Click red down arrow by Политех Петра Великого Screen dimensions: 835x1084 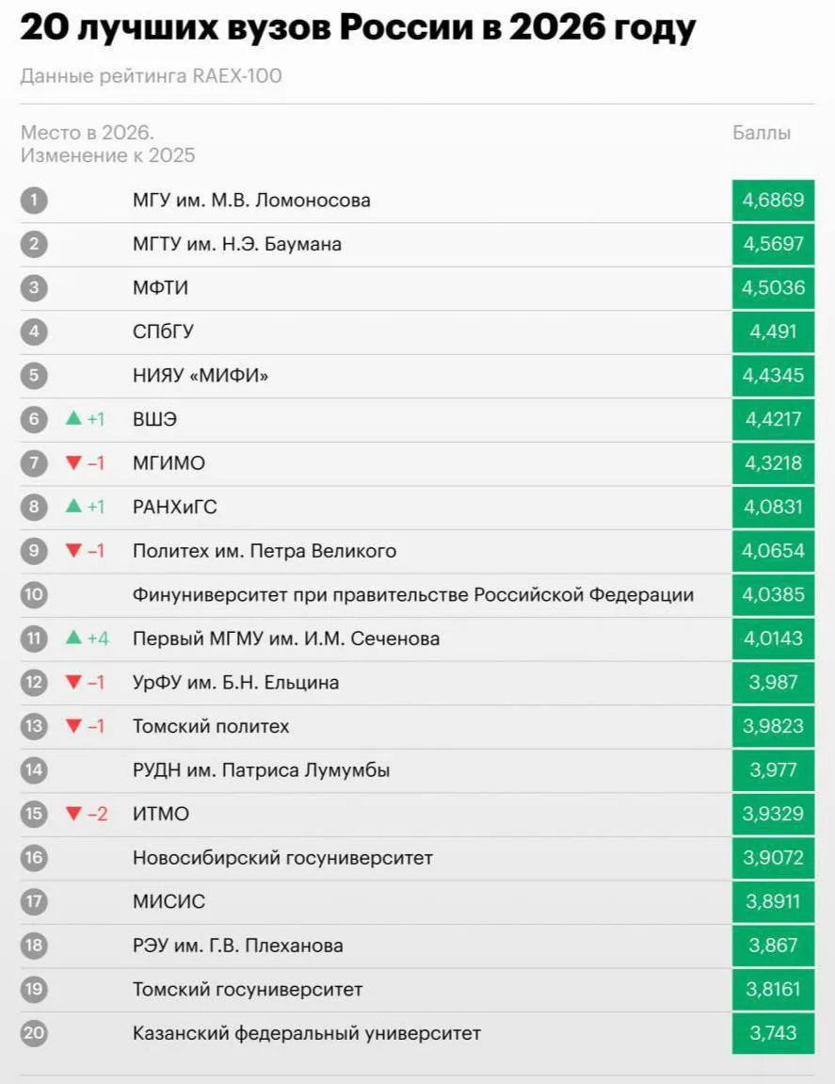coord(73,551)
